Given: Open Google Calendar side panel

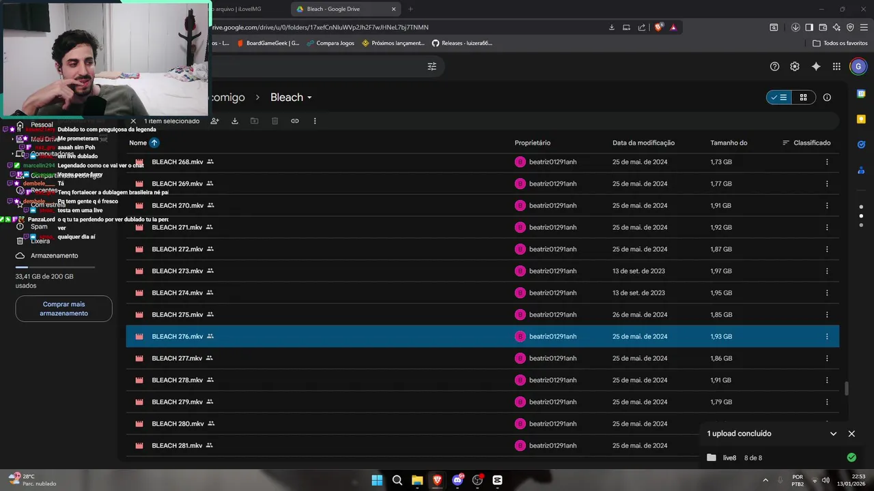Looking at the screenshot, I should click(861, 94).
